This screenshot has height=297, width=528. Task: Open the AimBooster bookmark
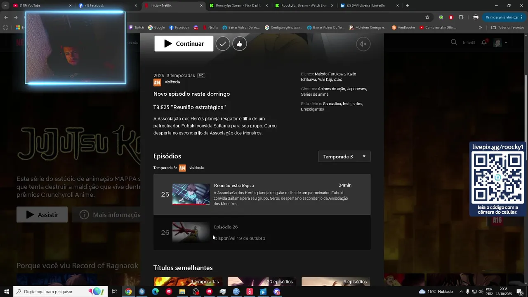pos(403,28)
